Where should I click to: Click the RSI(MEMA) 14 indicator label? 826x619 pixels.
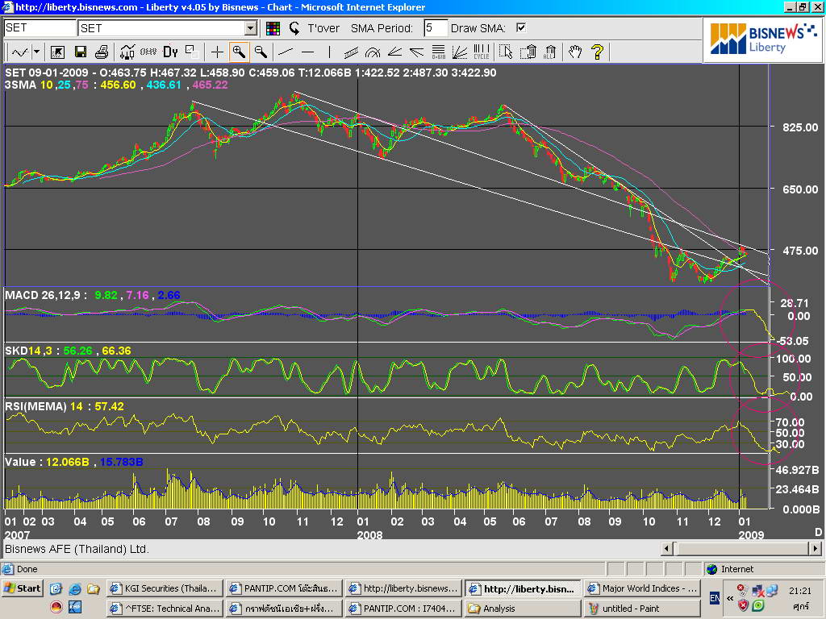pos(44,406)
